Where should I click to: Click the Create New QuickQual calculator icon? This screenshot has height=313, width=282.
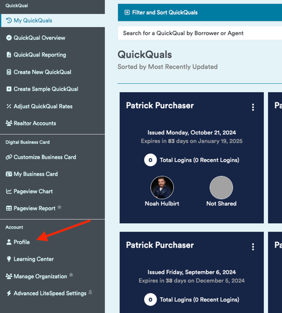(x=9, y=72)
